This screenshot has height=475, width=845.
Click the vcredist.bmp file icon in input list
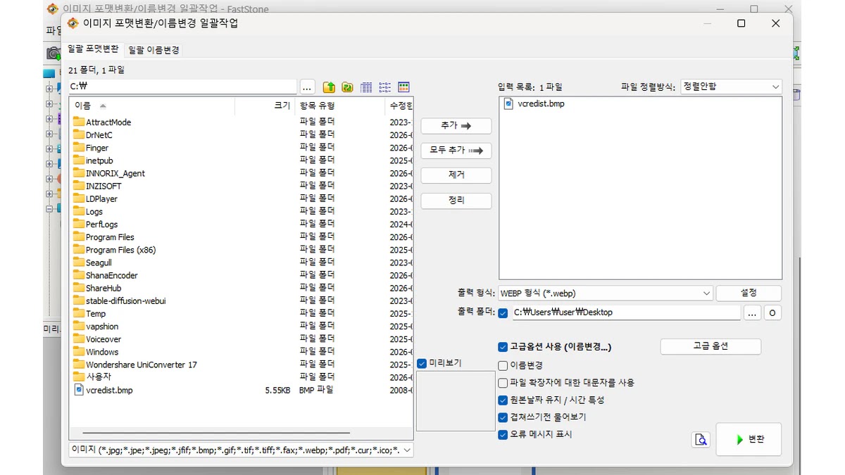[509, 103]
